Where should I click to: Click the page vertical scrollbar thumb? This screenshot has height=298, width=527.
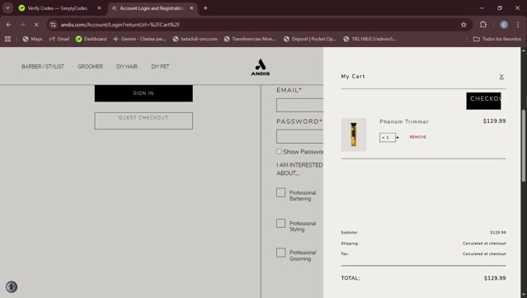524,146
